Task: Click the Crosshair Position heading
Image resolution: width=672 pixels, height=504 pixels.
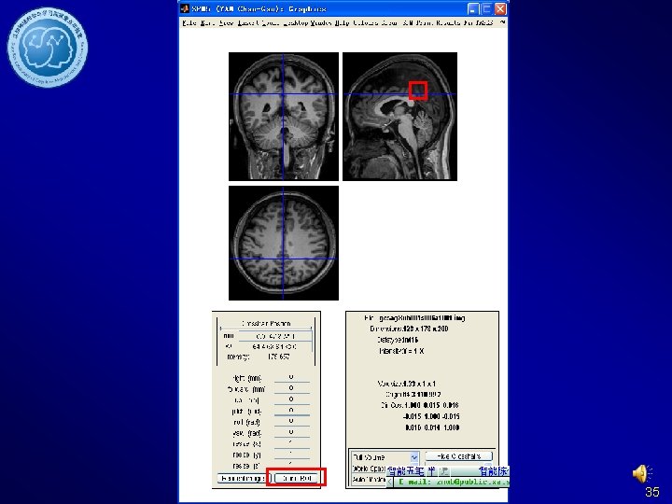Action: point(266,324)
